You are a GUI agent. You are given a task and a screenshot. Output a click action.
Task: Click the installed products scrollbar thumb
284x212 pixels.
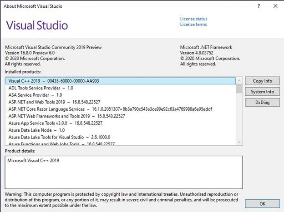click(x=239, y=89)
